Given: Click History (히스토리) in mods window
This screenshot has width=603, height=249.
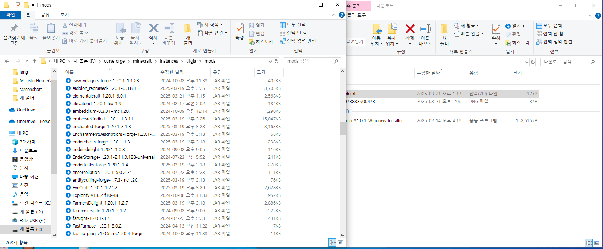Looking at the screenshot, I should pos(261,42).
